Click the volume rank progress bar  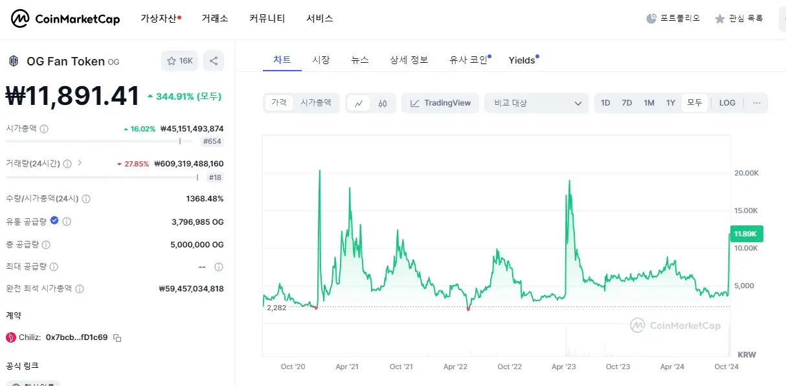tap(102, 177)
